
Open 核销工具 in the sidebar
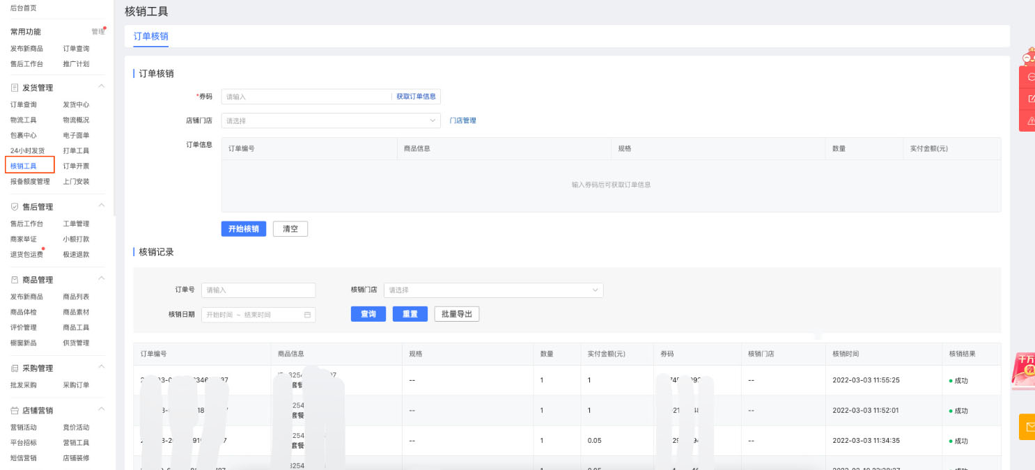pyautogui.click(x=24, y=166)
